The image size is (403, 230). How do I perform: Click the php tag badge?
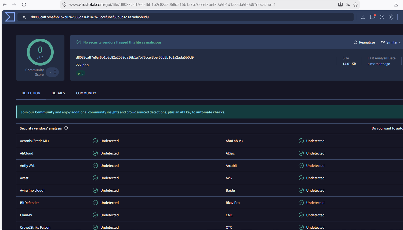81,73
